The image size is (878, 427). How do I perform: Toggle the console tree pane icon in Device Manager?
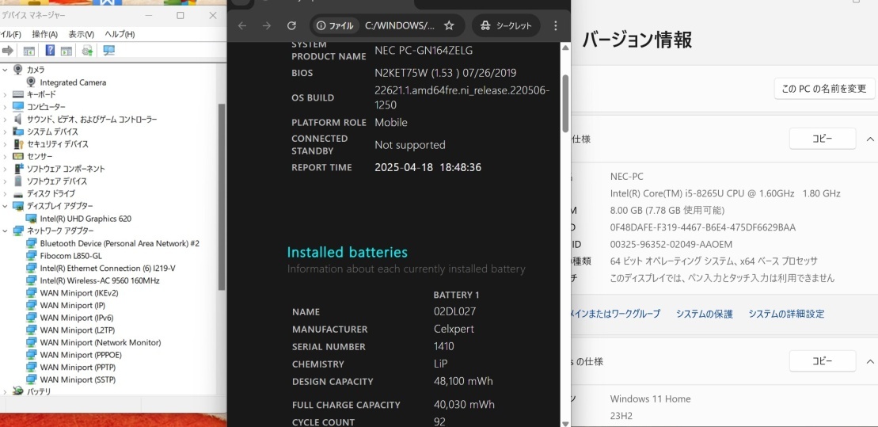[x=29, y=51]
